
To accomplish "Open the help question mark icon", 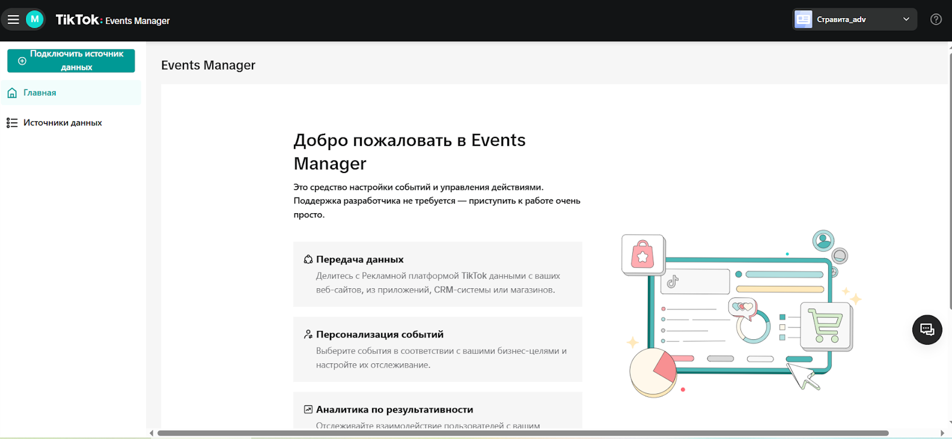I will tap(936, 19).
